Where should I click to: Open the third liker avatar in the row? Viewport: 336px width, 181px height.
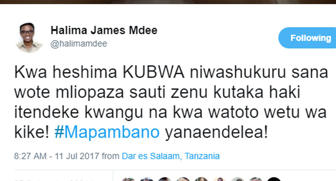[165, 179]
